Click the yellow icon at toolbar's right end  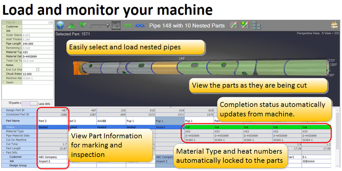point(334,25)
